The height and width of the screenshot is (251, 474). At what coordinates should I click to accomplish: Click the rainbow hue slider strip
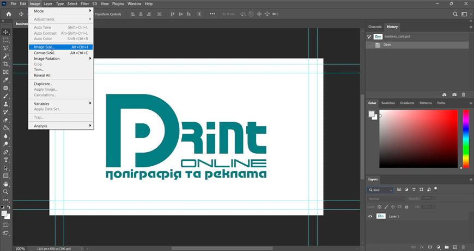point(465,139)
